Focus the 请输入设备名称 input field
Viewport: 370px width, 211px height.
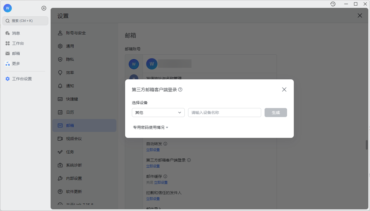pyautogui.click(x=224, y=113)
